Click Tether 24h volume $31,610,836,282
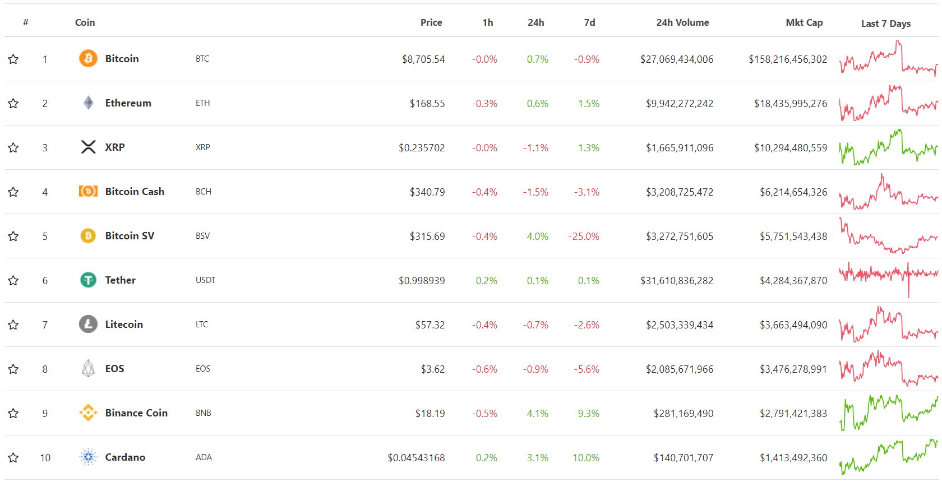This screenshot has width=942, height=482. (677, 280)
